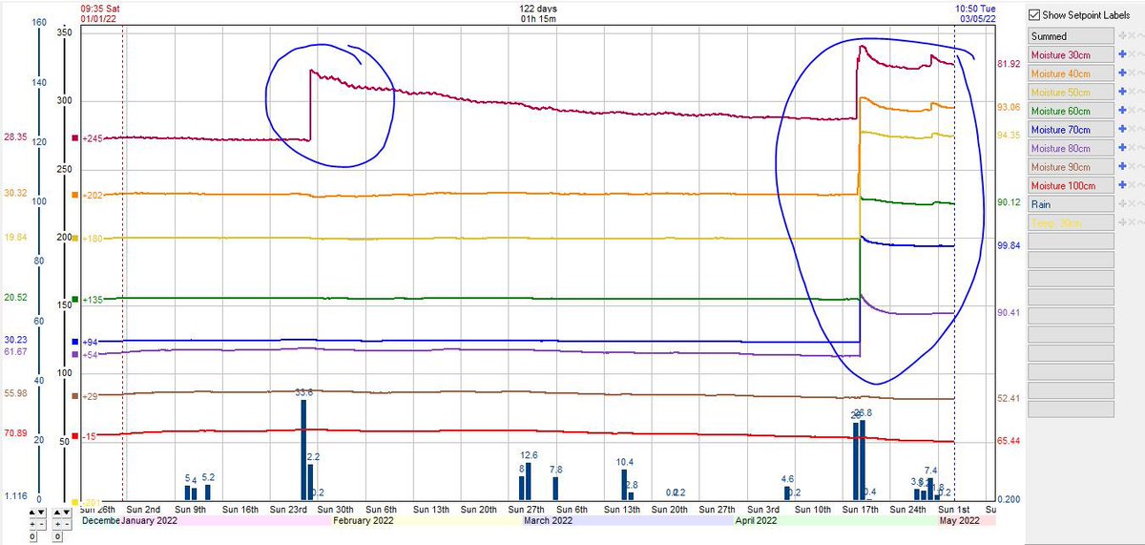Click the blue plus icon beside Moisture 80cm

[x=1122, y=148]
